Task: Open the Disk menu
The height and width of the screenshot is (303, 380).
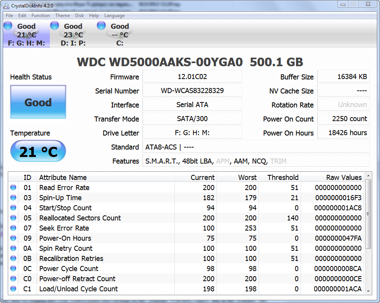Action: [x=79, y=16]
